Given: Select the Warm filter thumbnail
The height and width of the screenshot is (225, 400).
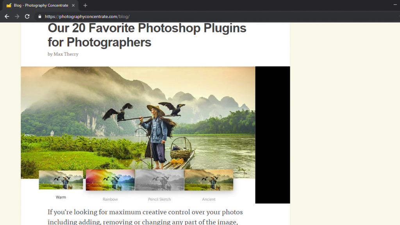Looking at the screenshot, I should (x=61, y=180).
